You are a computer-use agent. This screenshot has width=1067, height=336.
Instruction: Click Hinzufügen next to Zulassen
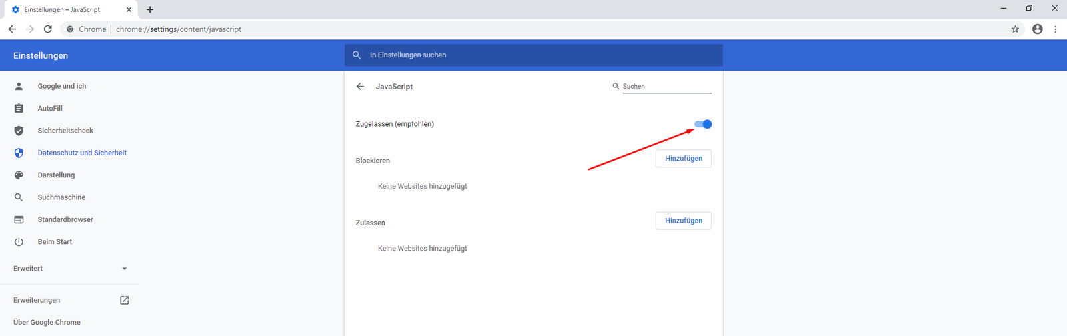683,221
